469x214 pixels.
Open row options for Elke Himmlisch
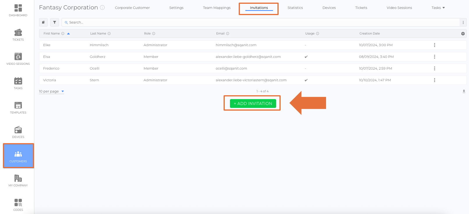click(434, 45)
